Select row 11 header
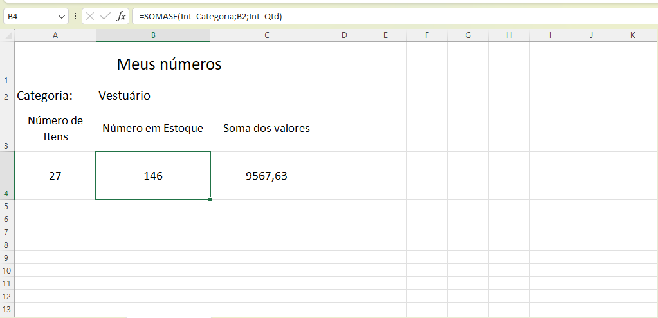 point(7,283)
